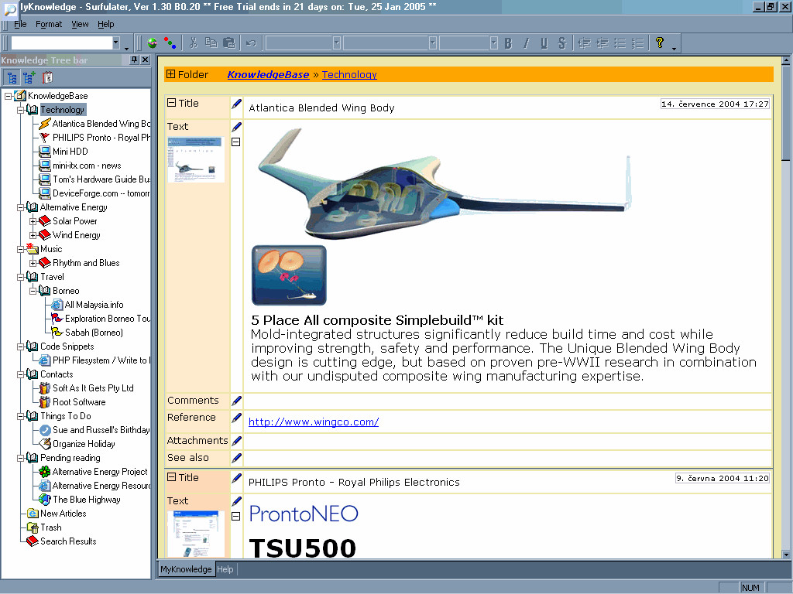Image resolution: width=793 pixels, height=594 pixels.
Task: Open the search combo box dropdown arrow
Action: [116, 43]
